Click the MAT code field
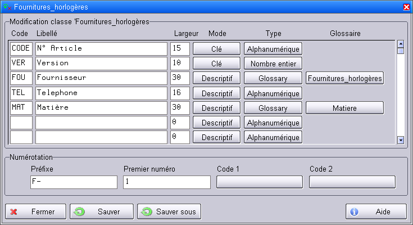Viewport: 413px width, 225px height. point(21,108)
